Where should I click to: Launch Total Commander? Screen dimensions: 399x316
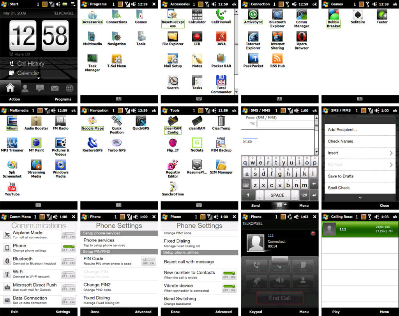pos(221,85)
